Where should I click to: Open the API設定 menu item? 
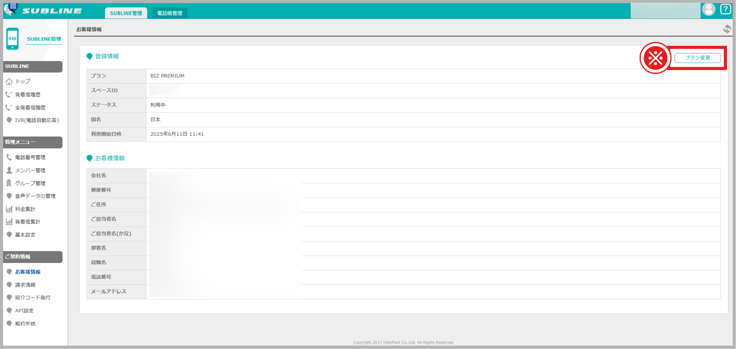click(x=24, y=311)
